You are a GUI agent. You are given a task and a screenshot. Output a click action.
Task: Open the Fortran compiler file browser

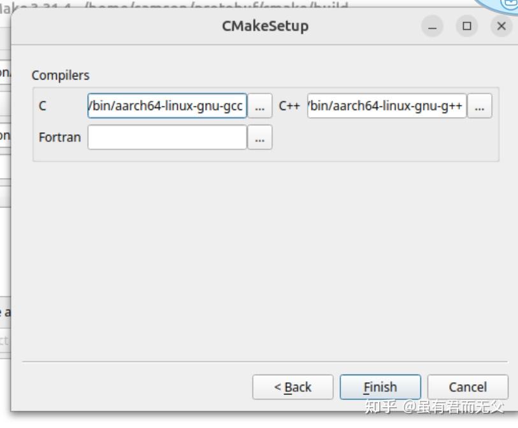pyautogui.click(x=261, y=137)
